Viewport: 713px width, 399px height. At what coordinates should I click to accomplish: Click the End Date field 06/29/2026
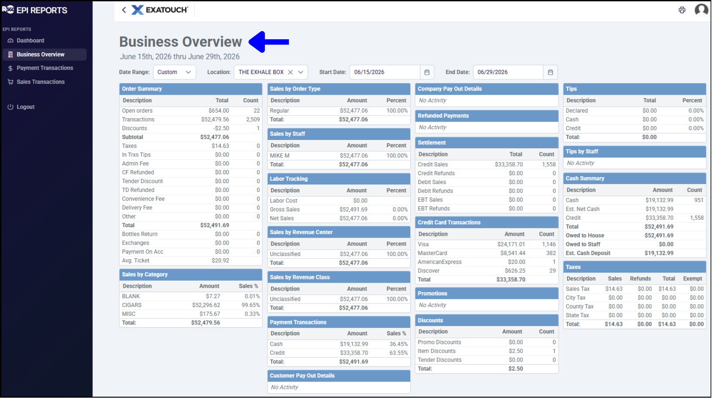[508, 72]
